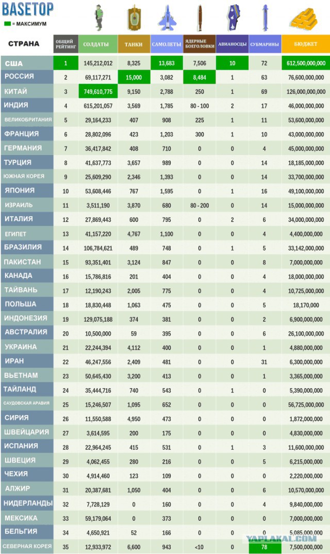Screen dimensions: 330x554
Task: Click Russia's highlighted 15,000 tanks cell
Action: 134,78
